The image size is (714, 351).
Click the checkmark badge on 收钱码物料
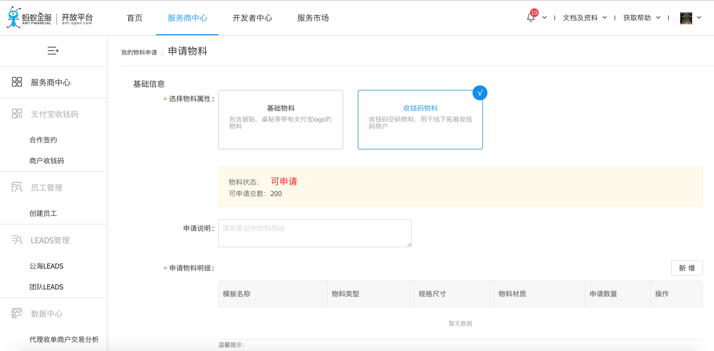(479, 93)
